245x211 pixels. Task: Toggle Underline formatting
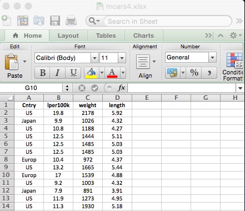(73, 73)
